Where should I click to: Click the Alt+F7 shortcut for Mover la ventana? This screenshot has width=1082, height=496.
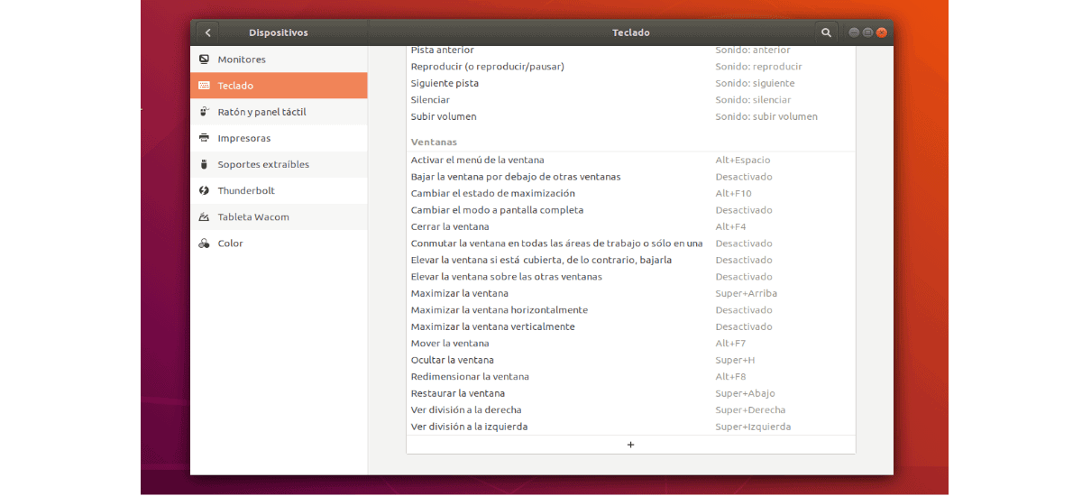(x=730, y=344)
